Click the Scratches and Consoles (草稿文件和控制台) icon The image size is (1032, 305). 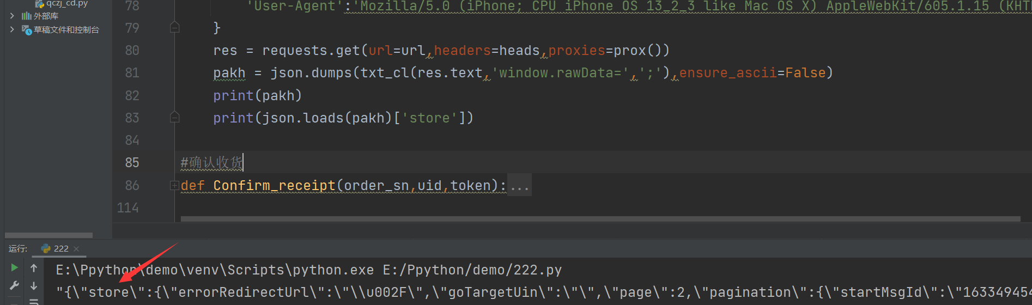point(26,30)
